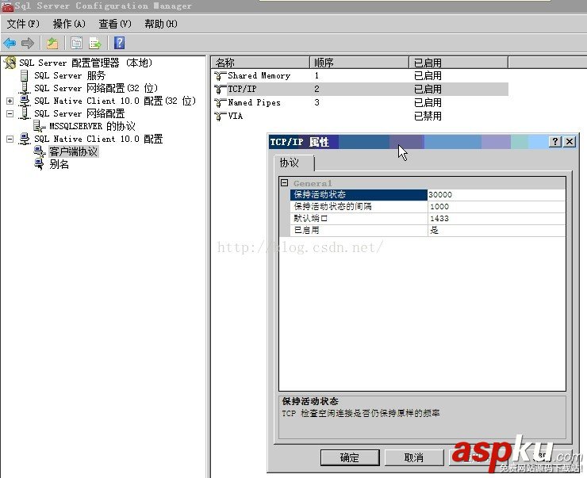The height and width of the screenshot is (478, 587).
Task: Select SQL Native Client 10.0 配置 label
Action: point(98,140)
